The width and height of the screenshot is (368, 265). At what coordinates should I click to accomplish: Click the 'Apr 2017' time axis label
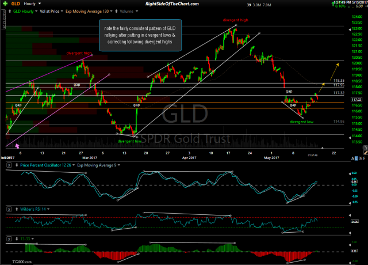click(x=189, y=158)
